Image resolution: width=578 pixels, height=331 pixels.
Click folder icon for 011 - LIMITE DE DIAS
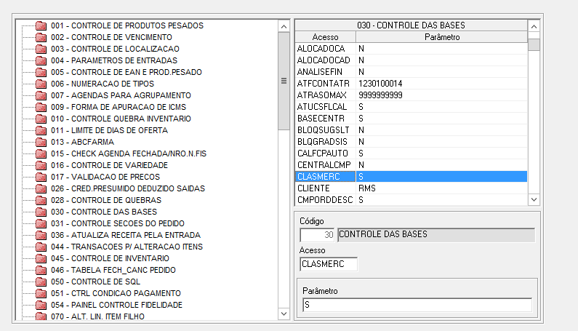pos(41,131)
